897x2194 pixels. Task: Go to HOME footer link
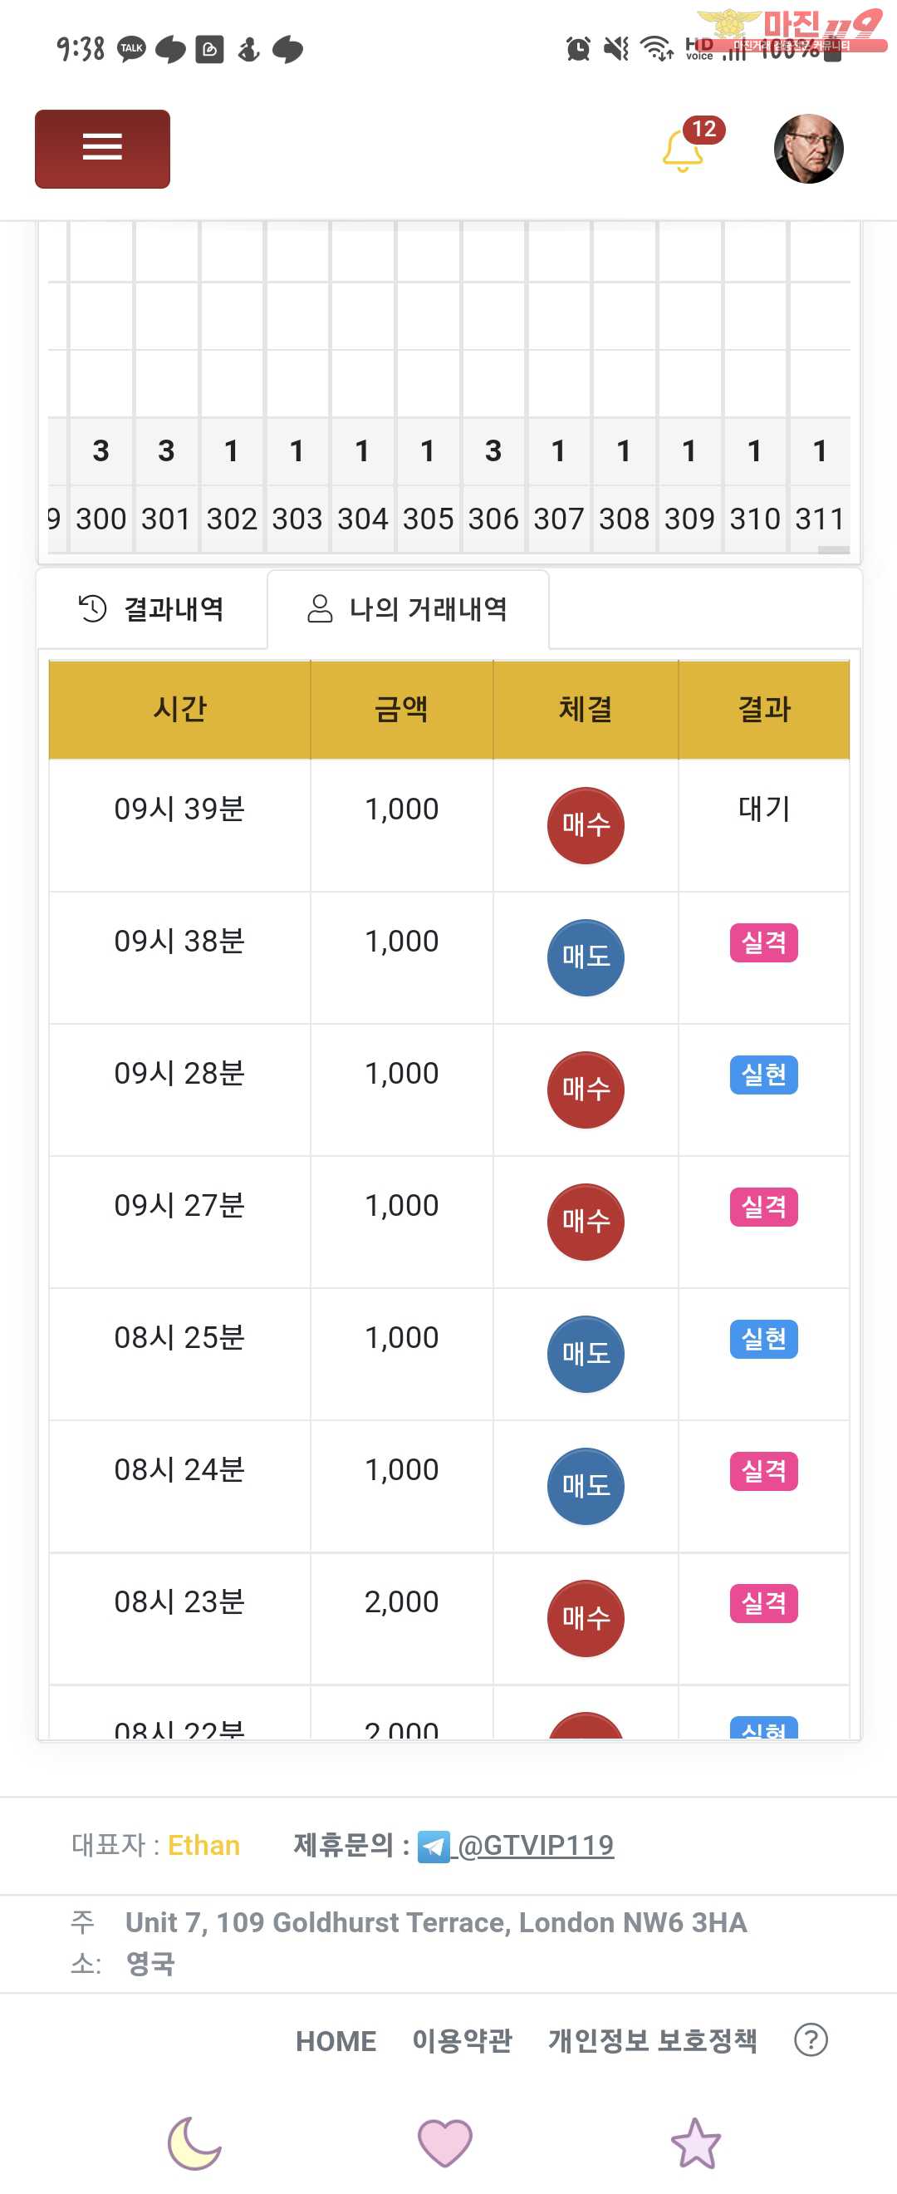[x=336, y=2041]
